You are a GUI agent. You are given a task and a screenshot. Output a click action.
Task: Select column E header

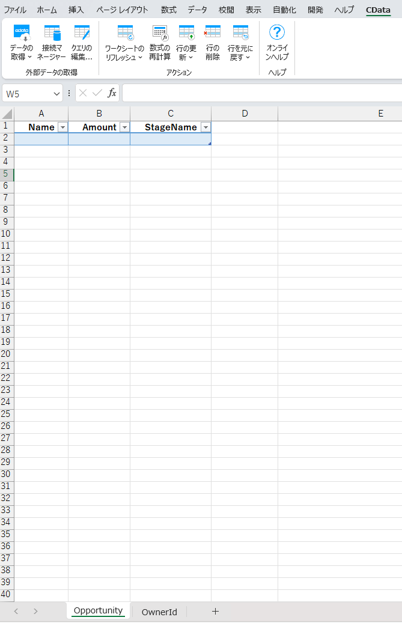(380, 114)
